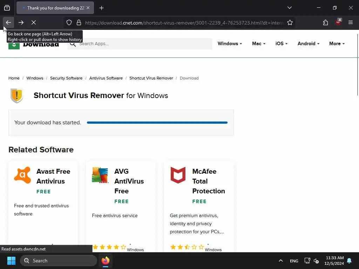Open a new tab with plus button
This screenshot has height=269, width=359.
(x=102, y=8)
